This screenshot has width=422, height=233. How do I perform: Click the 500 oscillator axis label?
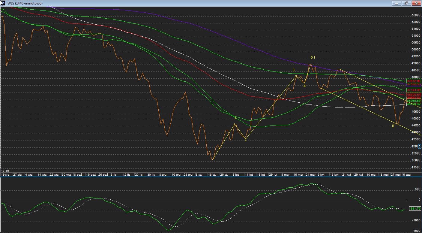pos(418,189)
